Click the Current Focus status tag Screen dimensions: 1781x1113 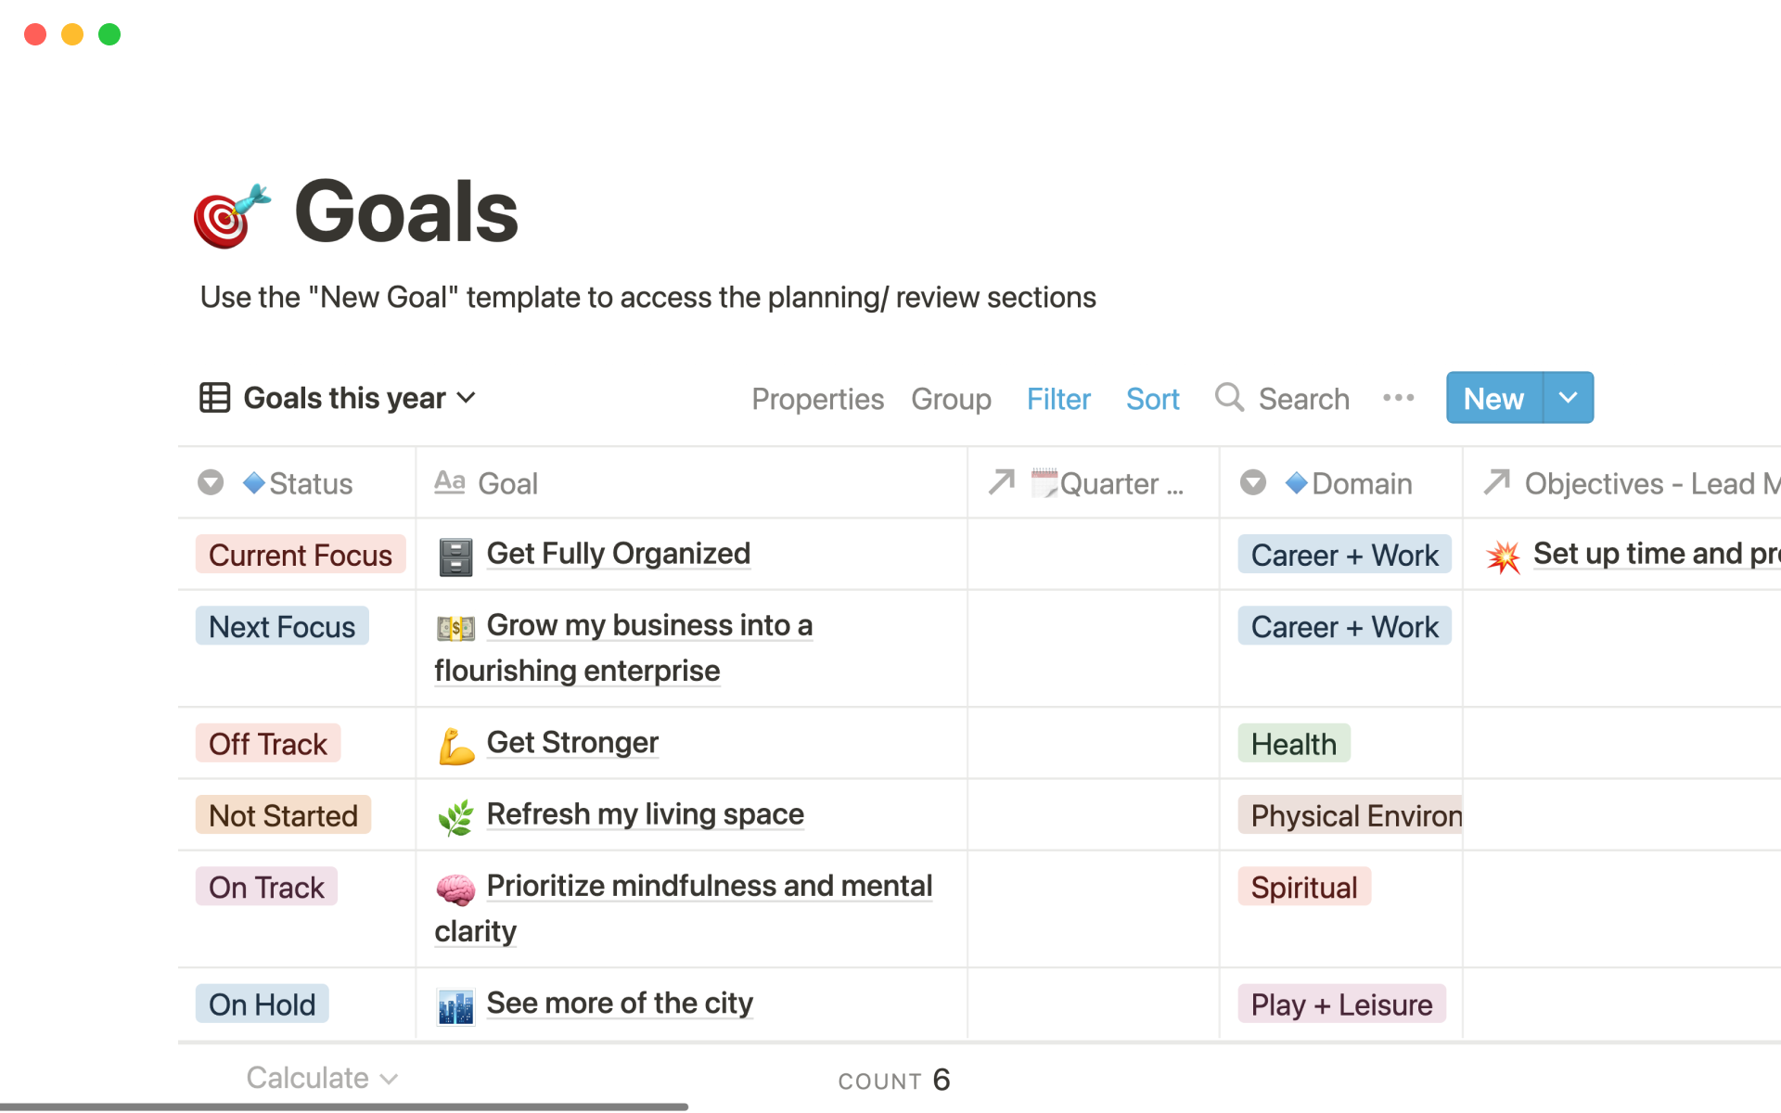[x=301, y=555]
